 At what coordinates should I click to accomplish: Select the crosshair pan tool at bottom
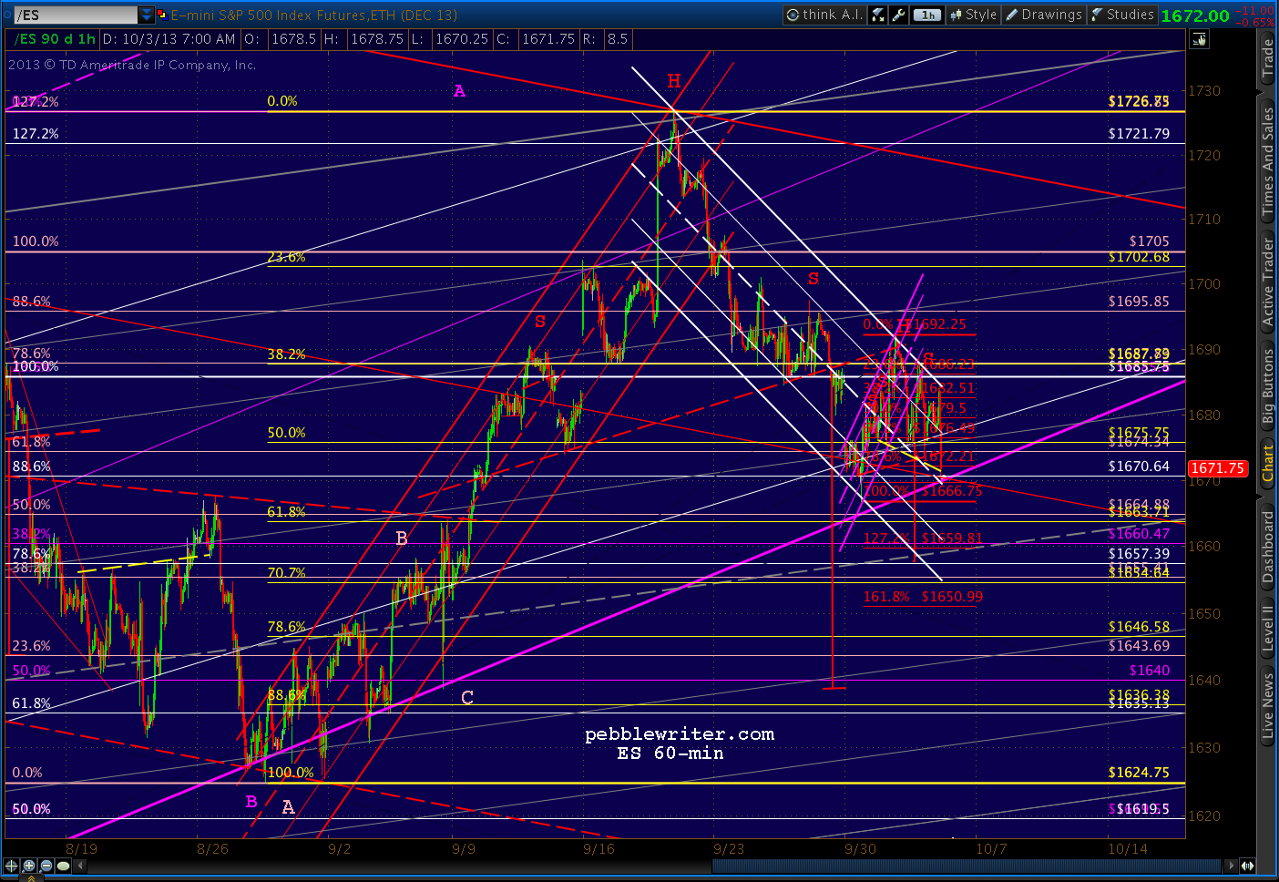(x=12, y=866)
